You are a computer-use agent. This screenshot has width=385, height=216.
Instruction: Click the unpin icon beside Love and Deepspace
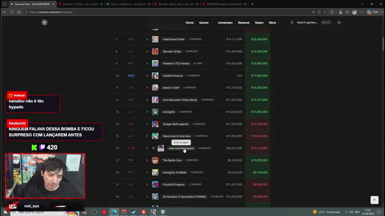(153, 148)
